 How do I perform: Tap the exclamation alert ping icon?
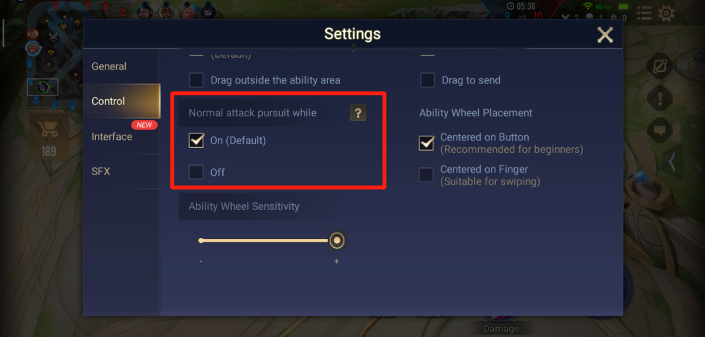660,99
